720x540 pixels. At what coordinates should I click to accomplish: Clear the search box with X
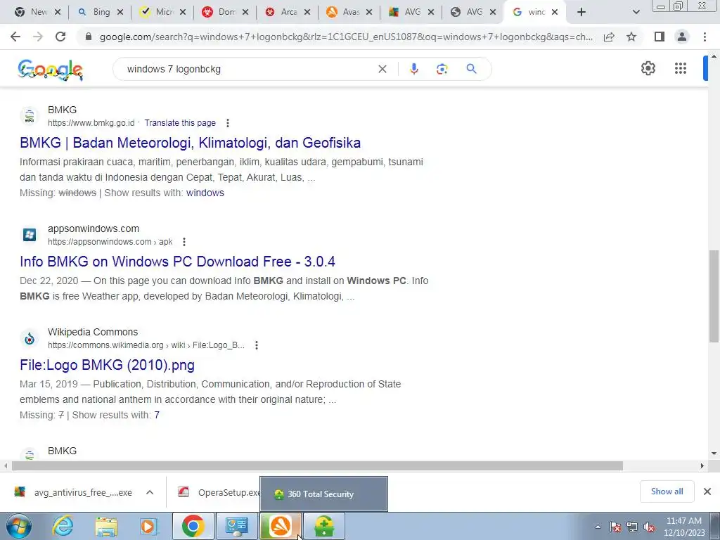pyautogui.click(x=382, y=69)
